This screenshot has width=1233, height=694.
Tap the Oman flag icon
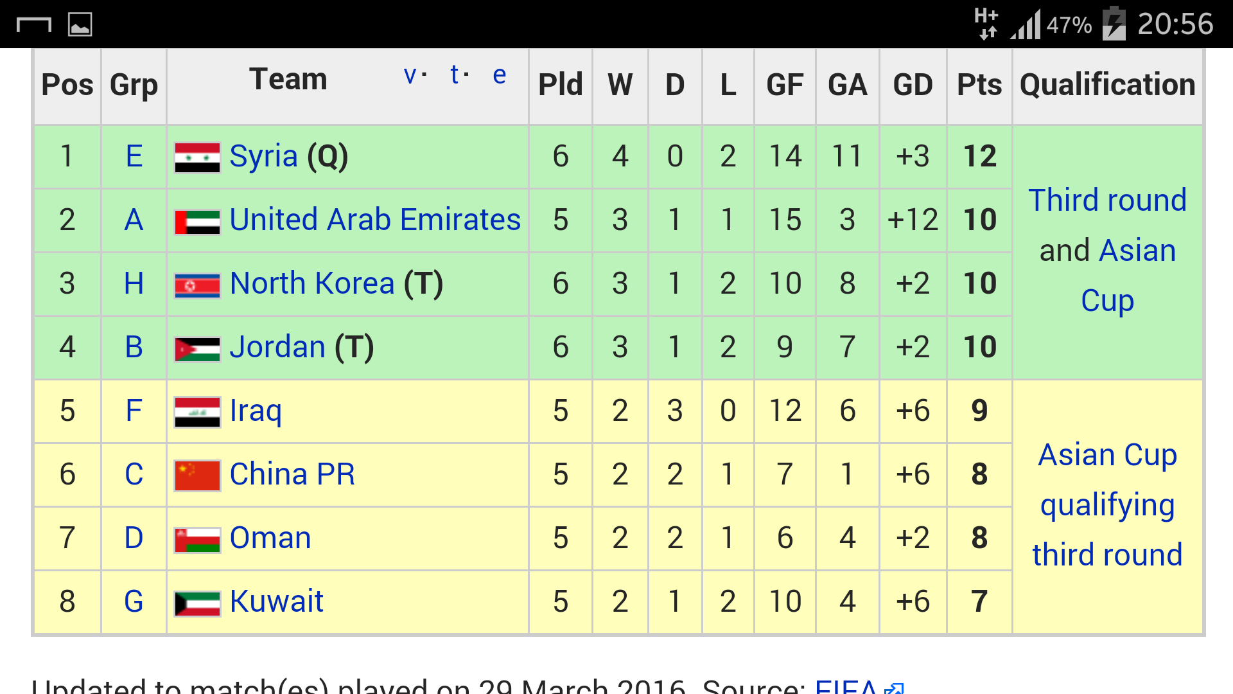pyautogui.click(x=197, y=539)
